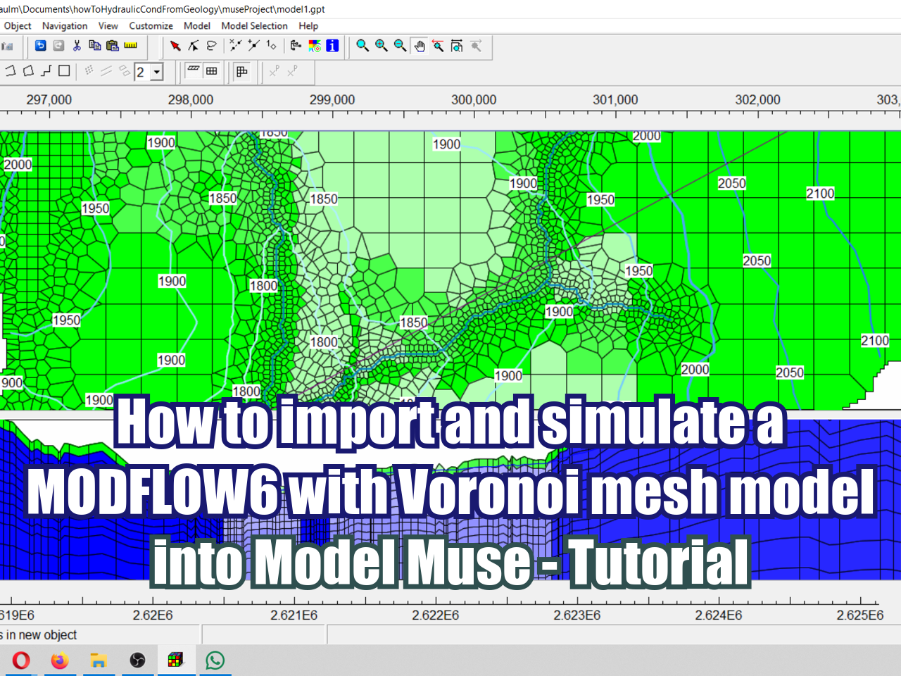The width and height of the screenshot is (901, 676).
Task: Select the Pan tool in the zoom toolbar
Action: pyautogui.click(x=418, y=46)
